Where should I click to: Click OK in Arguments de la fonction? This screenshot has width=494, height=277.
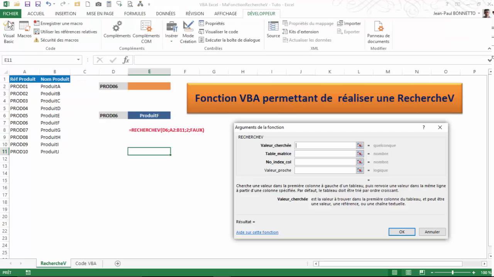tap(402, 232)
